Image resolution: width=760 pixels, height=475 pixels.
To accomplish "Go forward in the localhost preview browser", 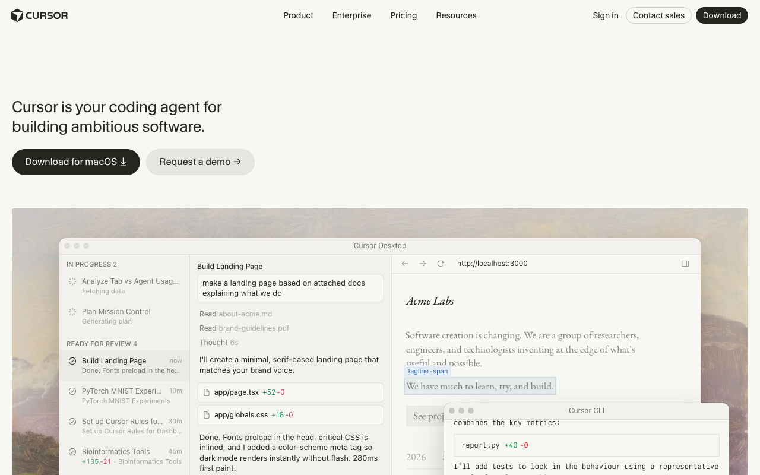I will (x=423, y=264).
